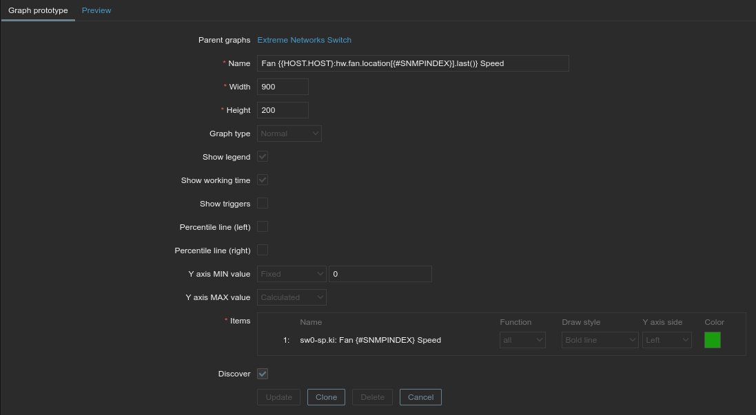756x415 pixels.
Task: Toggle the Show legend checkbox
Action: 263,157
